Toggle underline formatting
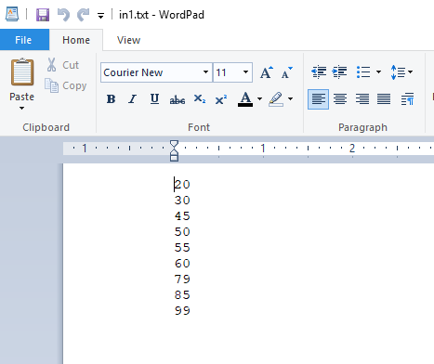The height and width of the screenshot is (364, 434). point(154,99)
